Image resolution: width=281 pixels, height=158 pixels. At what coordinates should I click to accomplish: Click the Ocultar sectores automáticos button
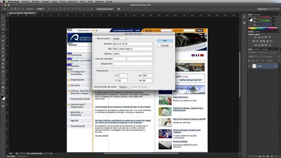coord(105,9)
